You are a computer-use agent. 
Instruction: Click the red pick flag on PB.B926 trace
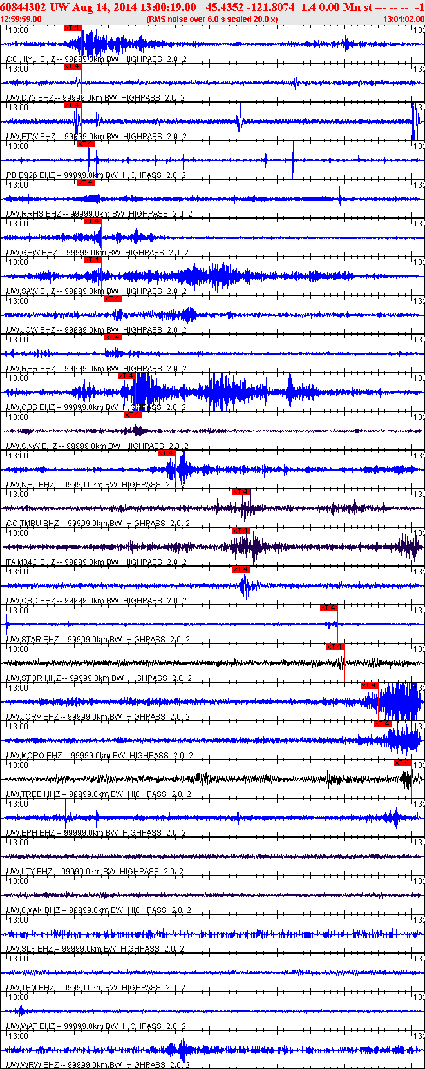[86, 144]
